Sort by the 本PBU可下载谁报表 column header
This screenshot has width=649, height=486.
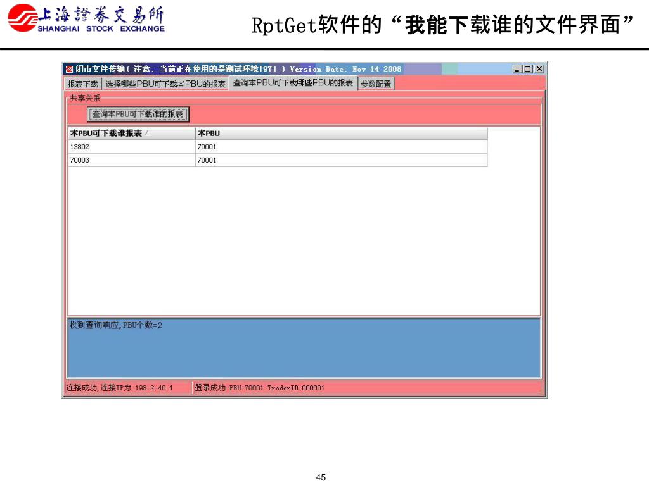click(131, 134)
